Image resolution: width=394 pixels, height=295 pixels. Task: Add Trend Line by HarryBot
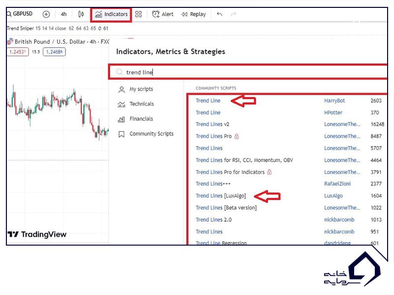point(208,101)
